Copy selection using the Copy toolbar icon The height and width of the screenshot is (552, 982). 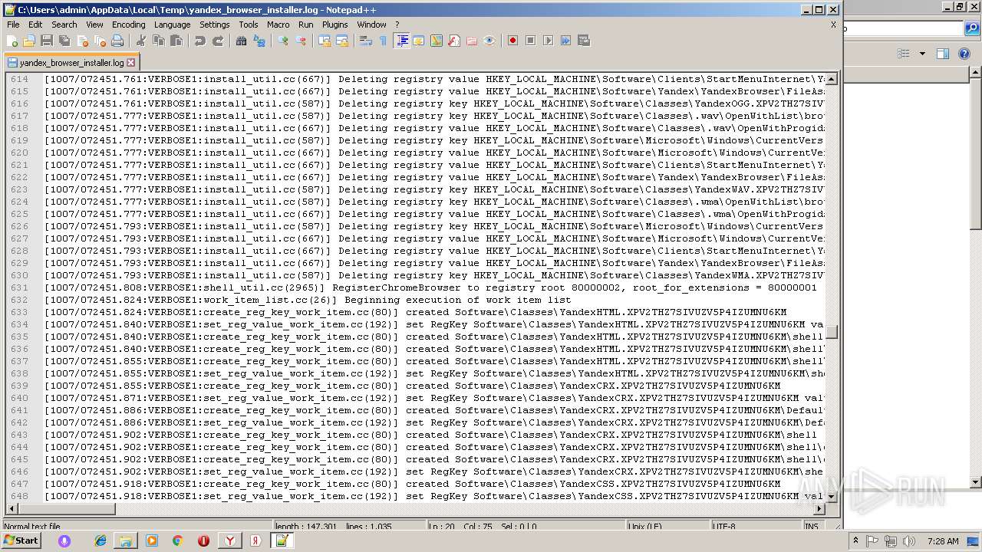pyautogui.click(x=158, y=41)
